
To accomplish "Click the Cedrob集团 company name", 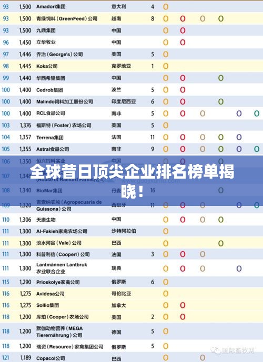I will pos(49,90).
